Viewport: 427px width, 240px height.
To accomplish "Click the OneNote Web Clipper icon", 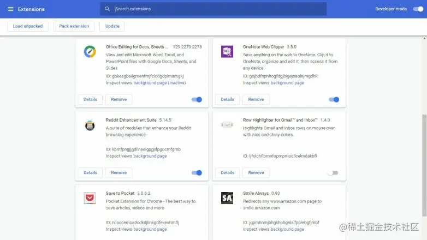I will tap(227, 51).
